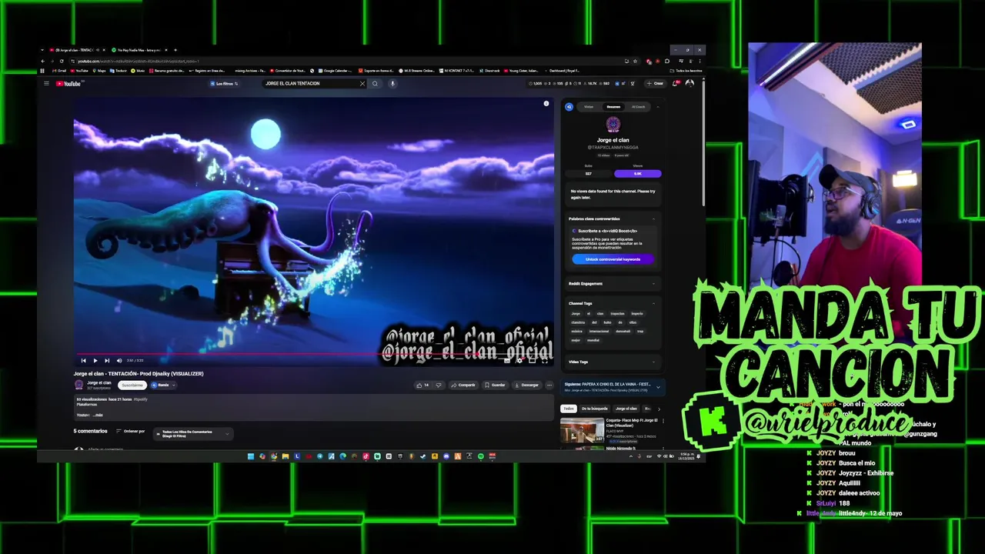Enter fullscreen mode
This screenshot has height=554, width=985.
coord(545,361)
